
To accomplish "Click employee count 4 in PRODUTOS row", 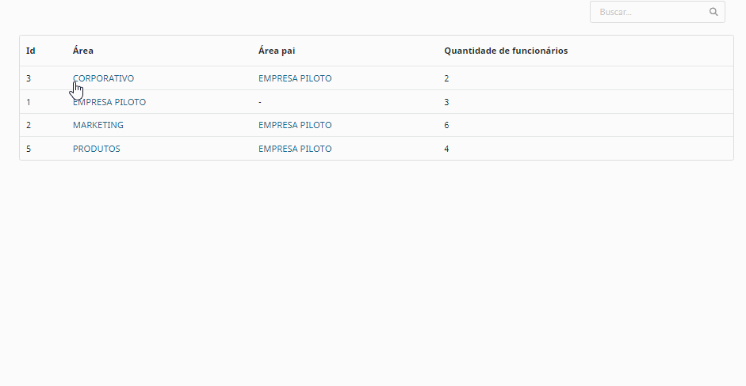I will (x=446, y=149).
